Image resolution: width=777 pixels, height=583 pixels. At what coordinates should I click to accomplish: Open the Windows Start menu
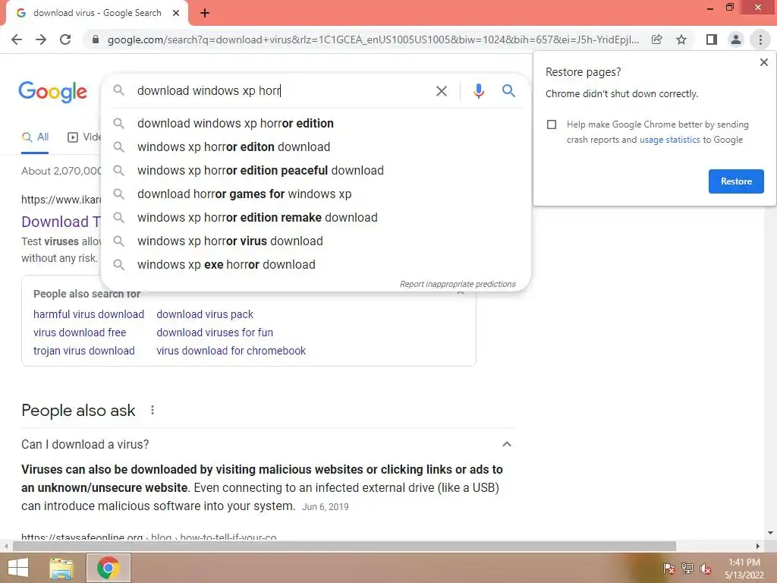pos(18,568)
